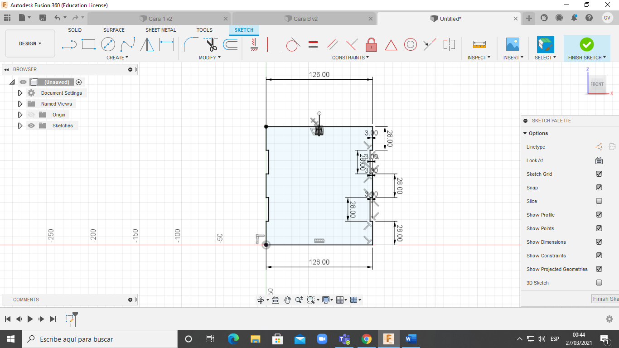The height and width of the screenshot is (348, 619).
Task: Open the CONSTRAINTS dropdown menu
Action: pos(350,58)
